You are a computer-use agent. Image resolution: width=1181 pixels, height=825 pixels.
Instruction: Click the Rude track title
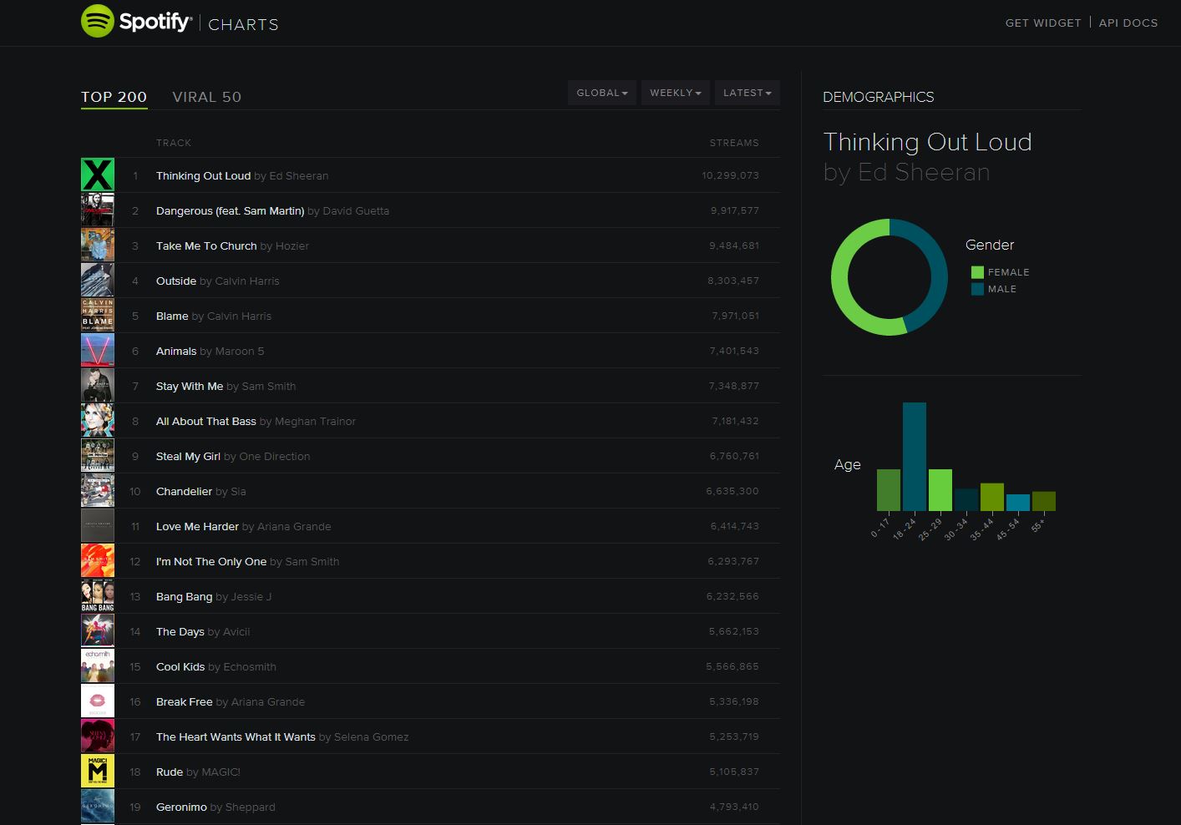(170, 772)
